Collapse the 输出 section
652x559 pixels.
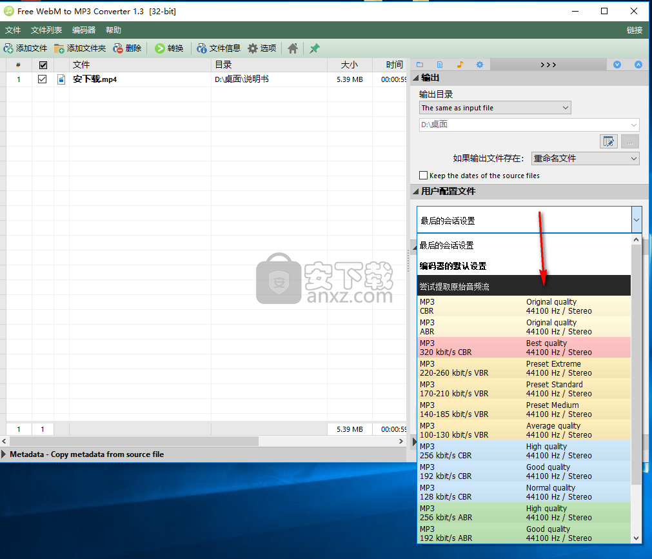[x=416, y=78]
